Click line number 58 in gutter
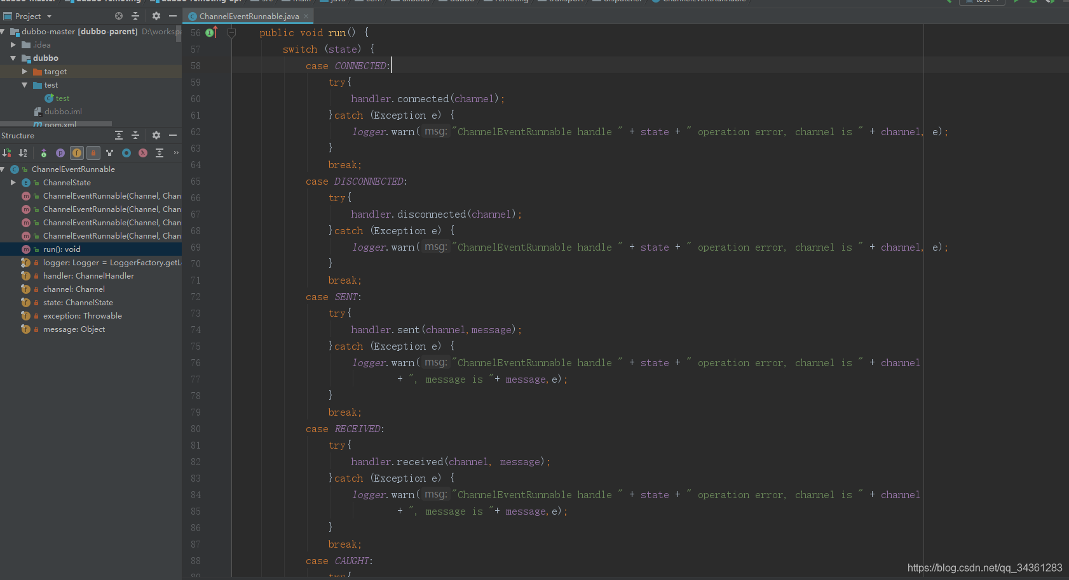The height and width of the screenshot is (580, 1069). [196, 66]
